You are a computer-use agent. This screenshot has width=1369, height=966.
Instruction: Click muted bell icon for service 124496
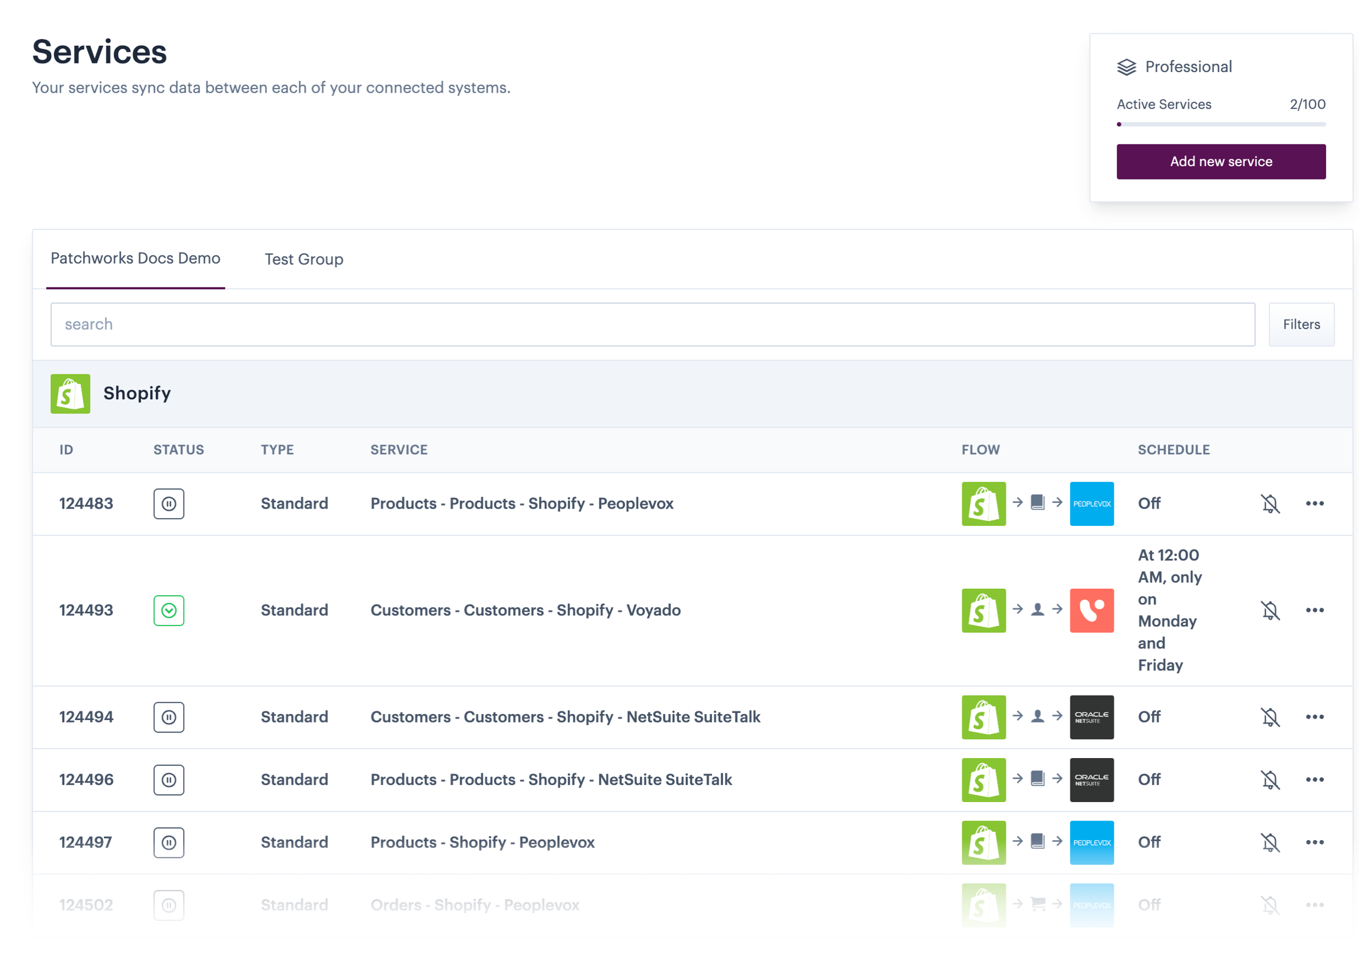click(x=1270, y=779)
